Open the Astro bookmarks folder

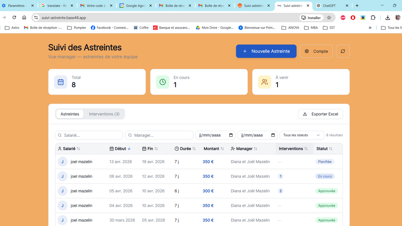coord(12,28)
